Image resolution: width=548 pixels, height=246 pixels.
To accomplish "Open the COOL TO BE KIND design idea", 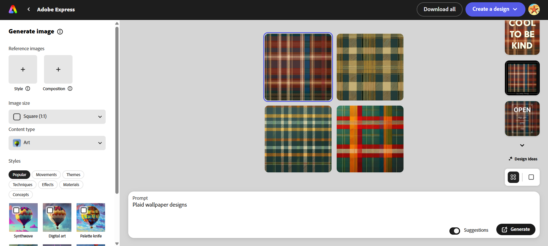I will pyautogui.click(x=522, y=37).
